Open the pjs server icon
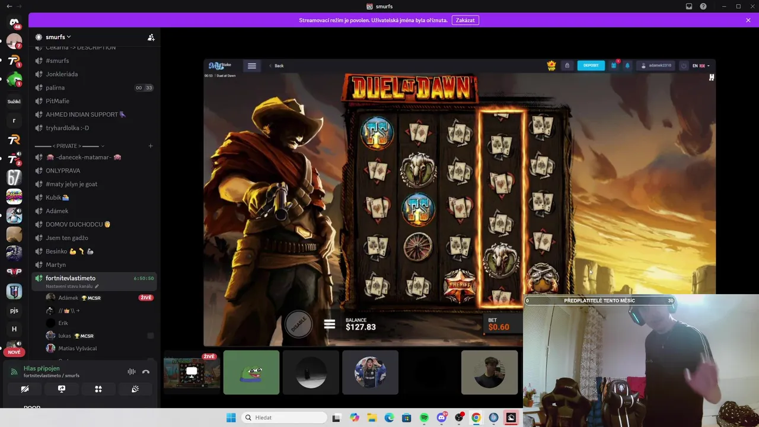This screenshot has height=427, width=759. pyautogui.click(x=14, y=310)
